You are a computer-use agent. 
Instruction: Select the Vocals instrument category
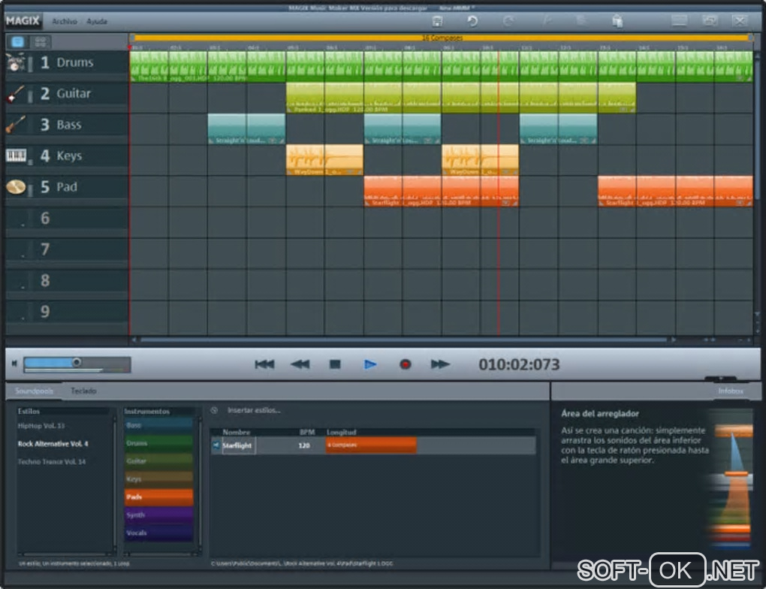pos(158,533)
